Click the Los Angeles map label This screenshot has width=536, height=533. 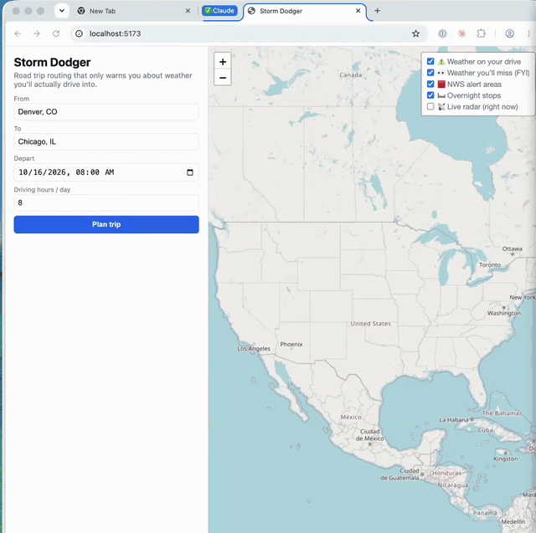[x=254, y=349]
